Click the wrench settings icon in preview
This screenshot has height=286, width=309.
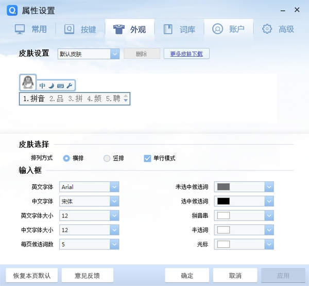[x=70, y=85]
